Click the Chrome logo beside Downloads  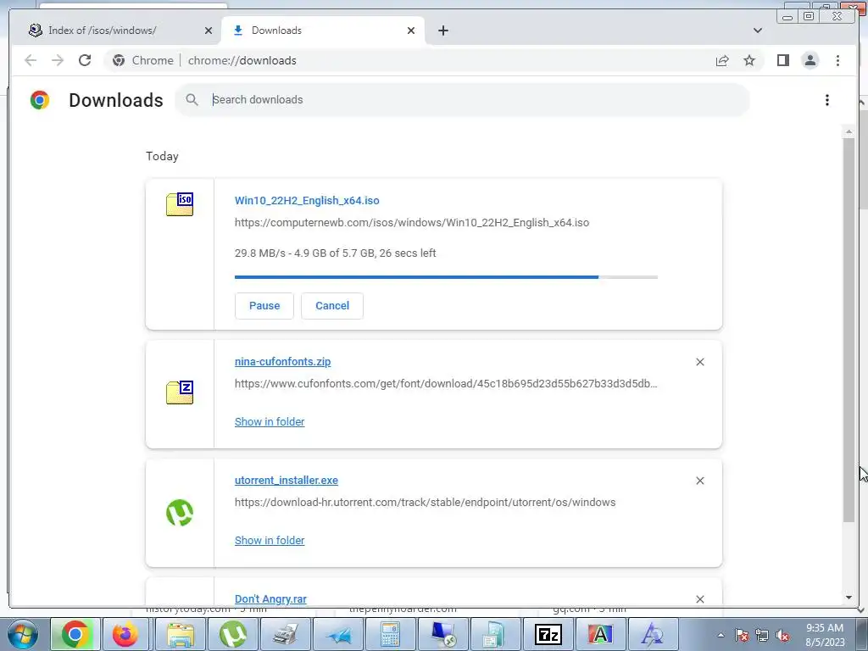coord(40,100)
